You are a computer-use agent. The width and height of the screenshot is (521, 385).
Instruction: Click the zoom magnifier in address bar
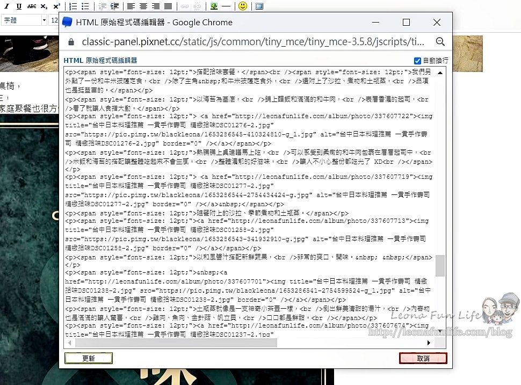tap(440, 42)
